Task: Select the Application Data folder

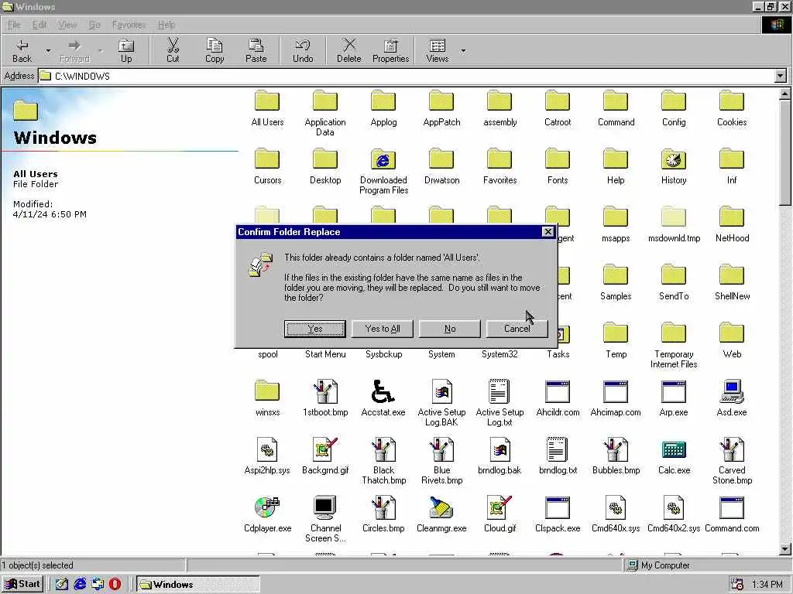Action: 325,113
